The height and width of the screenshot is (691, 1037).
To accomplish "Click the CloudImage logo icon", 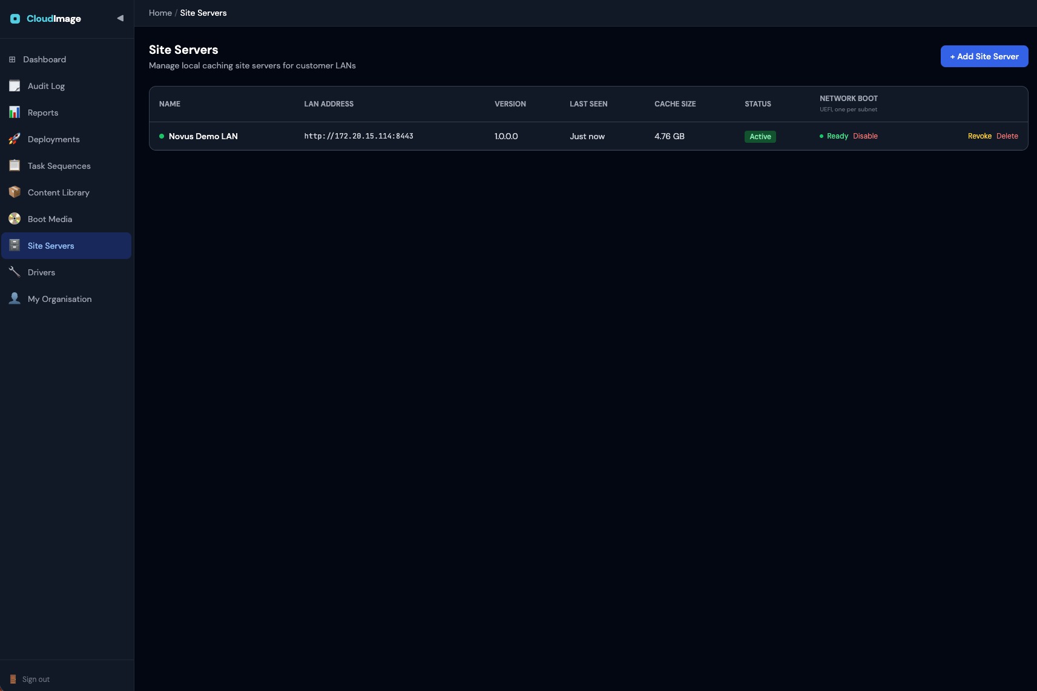I will coord(15,19).
